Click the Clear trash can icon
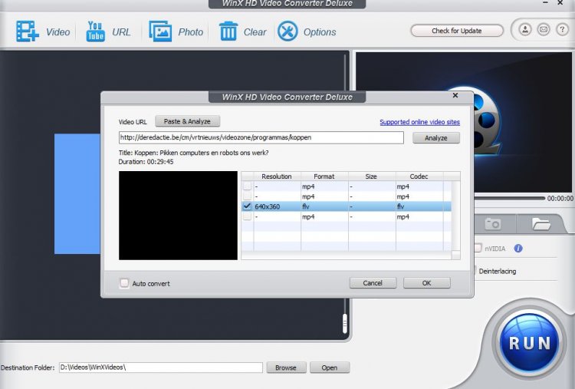This screenshot has width=575, height=389. pos(228,31)
